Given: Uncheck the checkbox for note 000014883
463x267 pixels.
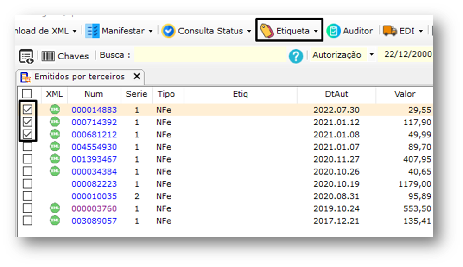Looking at the screenshot, I should pyautogui.click(x=27, y=110).
